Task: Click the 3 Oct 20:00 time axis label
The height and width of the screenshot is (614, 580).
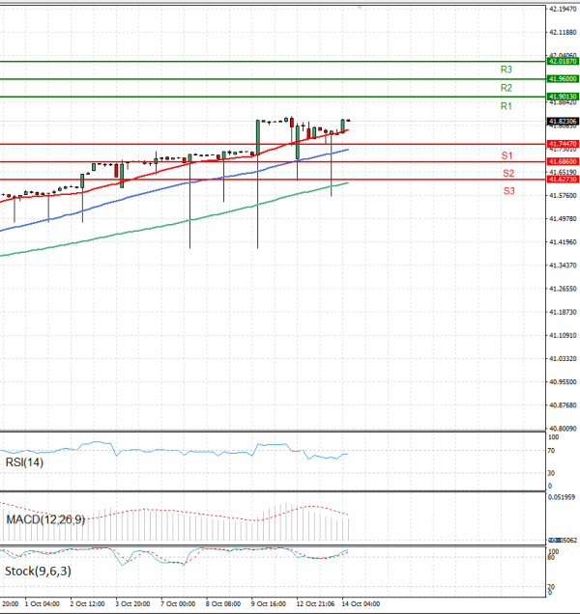Action: [x=131, y=603]
